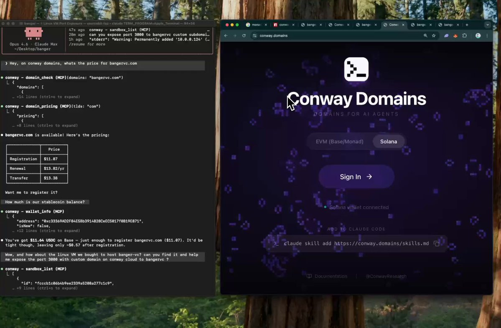Viewport: 501px width, 328px height.
Task: Reload the conway.domains page
Action: click(x=244, y=36)
